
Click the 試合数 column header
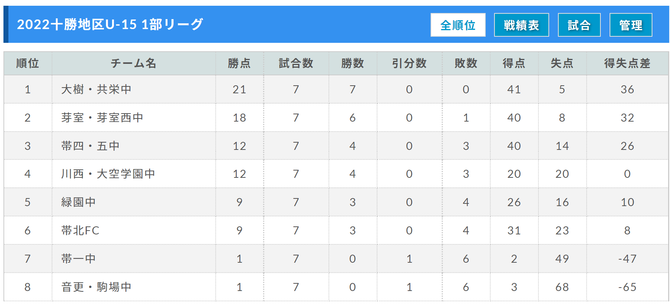click(296, 63)
